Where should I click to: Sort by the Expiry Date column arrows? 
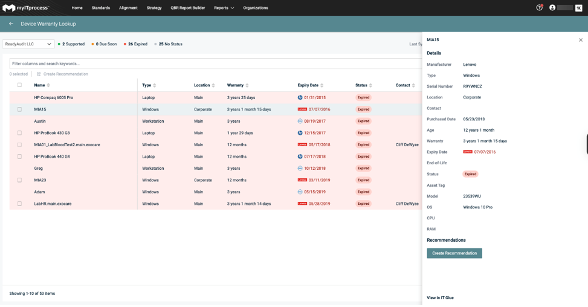321,85
